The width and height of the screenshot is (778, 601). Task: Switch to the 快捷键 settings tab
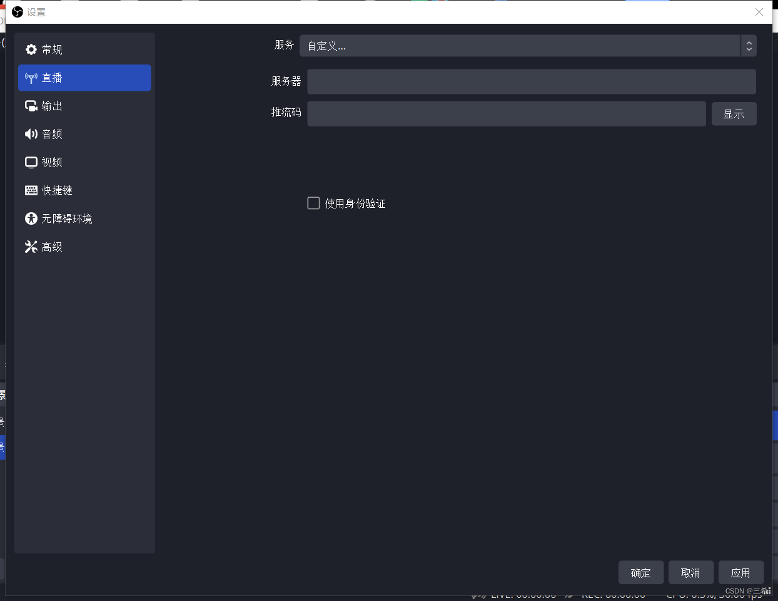point(84,190)
